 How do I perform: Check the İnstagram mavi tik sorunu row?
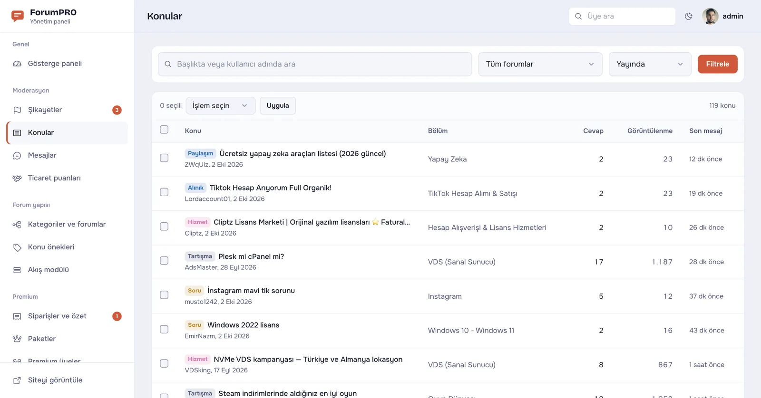coord(164,295)
